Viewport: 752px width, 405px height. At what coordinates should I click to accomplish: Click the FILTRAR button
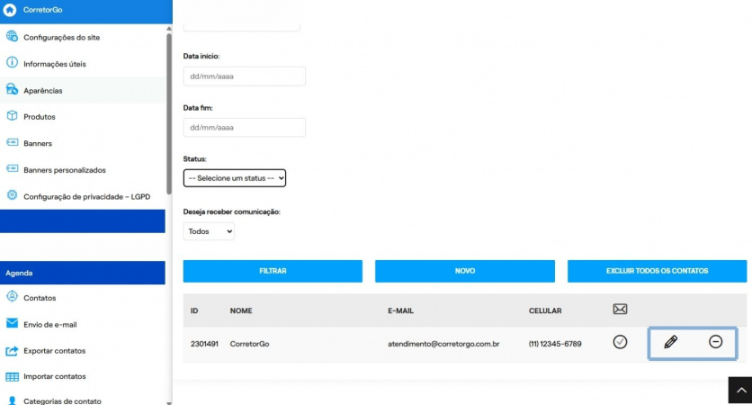pos(273,271)
